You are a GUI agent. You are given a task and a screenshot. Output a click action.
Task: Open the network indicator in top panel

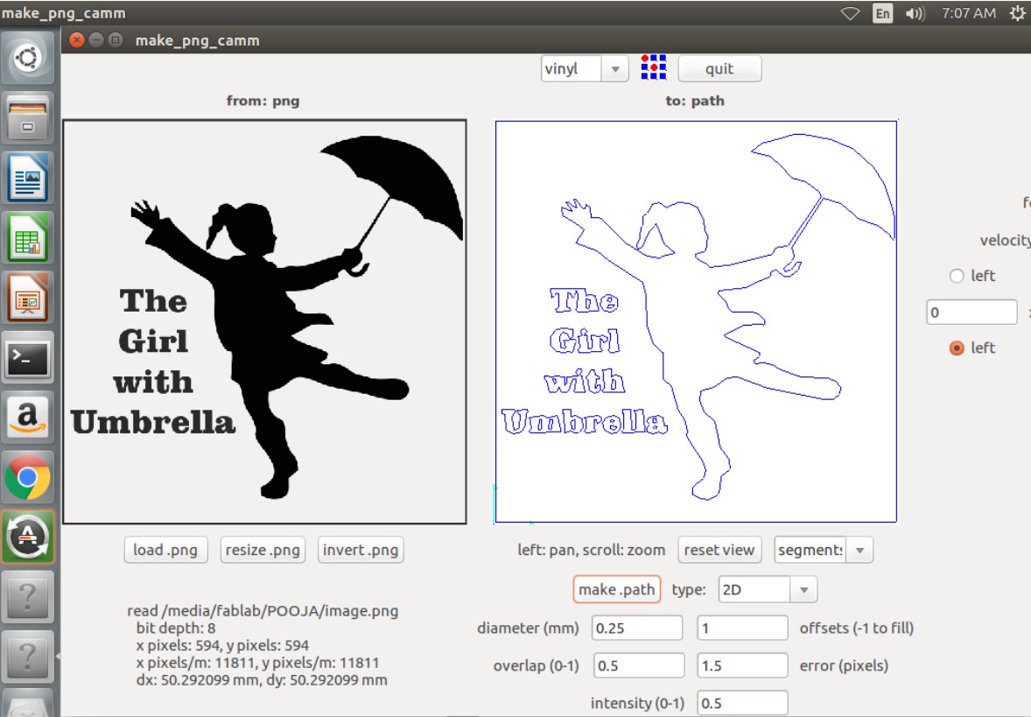tap(850, 13)
